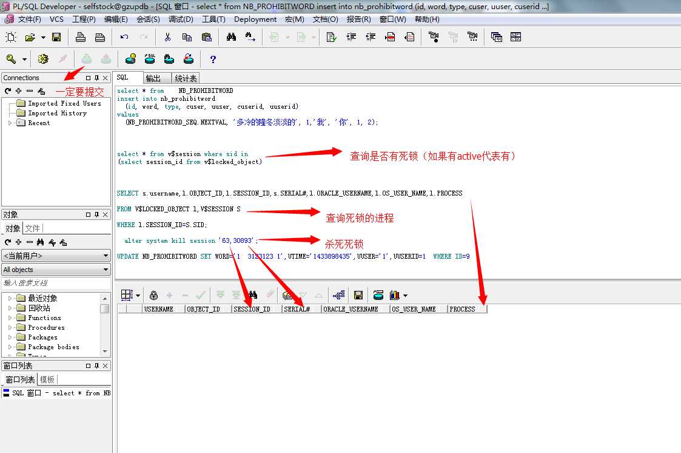
Task: Expand the Functions tree node
Action: (x=10, y=318)
